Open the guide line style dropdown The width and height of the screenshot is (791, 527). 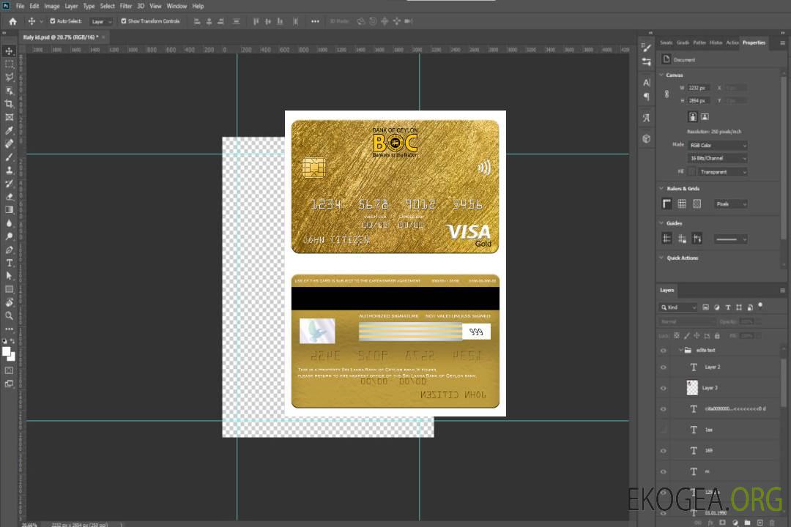[730, 239]
